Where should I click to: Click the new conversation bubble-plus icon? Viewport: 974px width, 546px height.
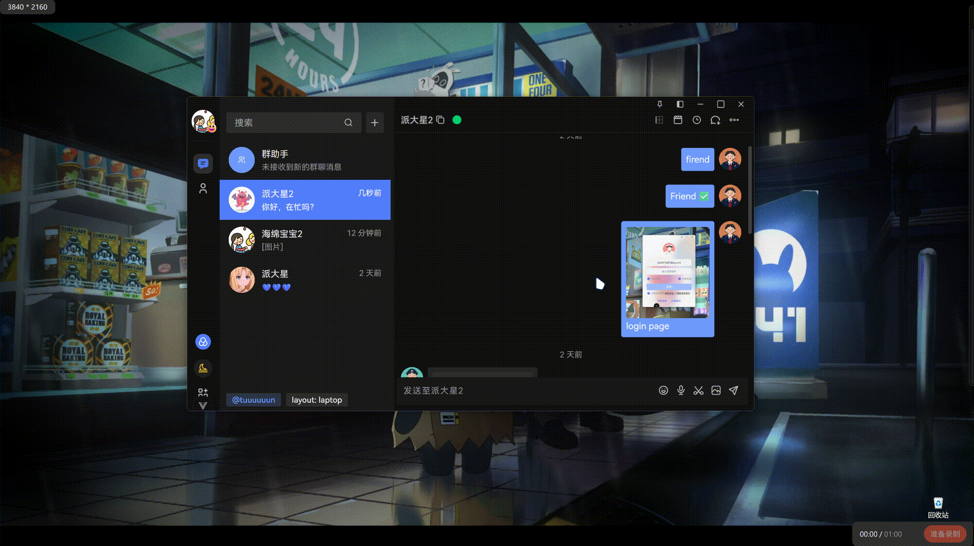click(x=715, y=120)
